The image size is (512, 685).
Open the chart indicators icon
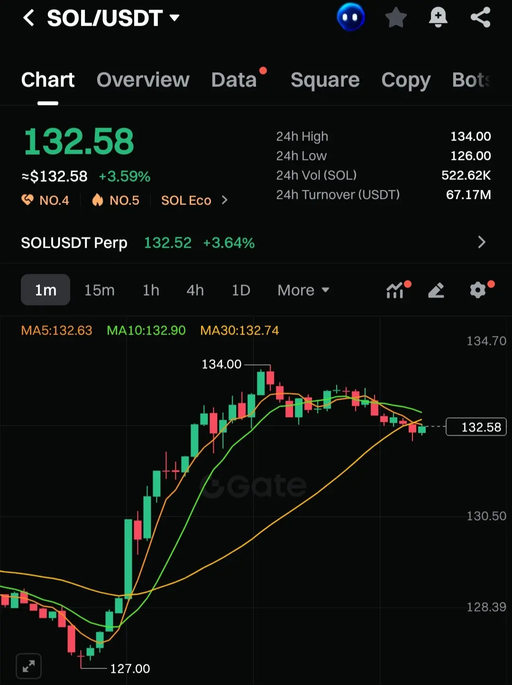pos(395,290)
